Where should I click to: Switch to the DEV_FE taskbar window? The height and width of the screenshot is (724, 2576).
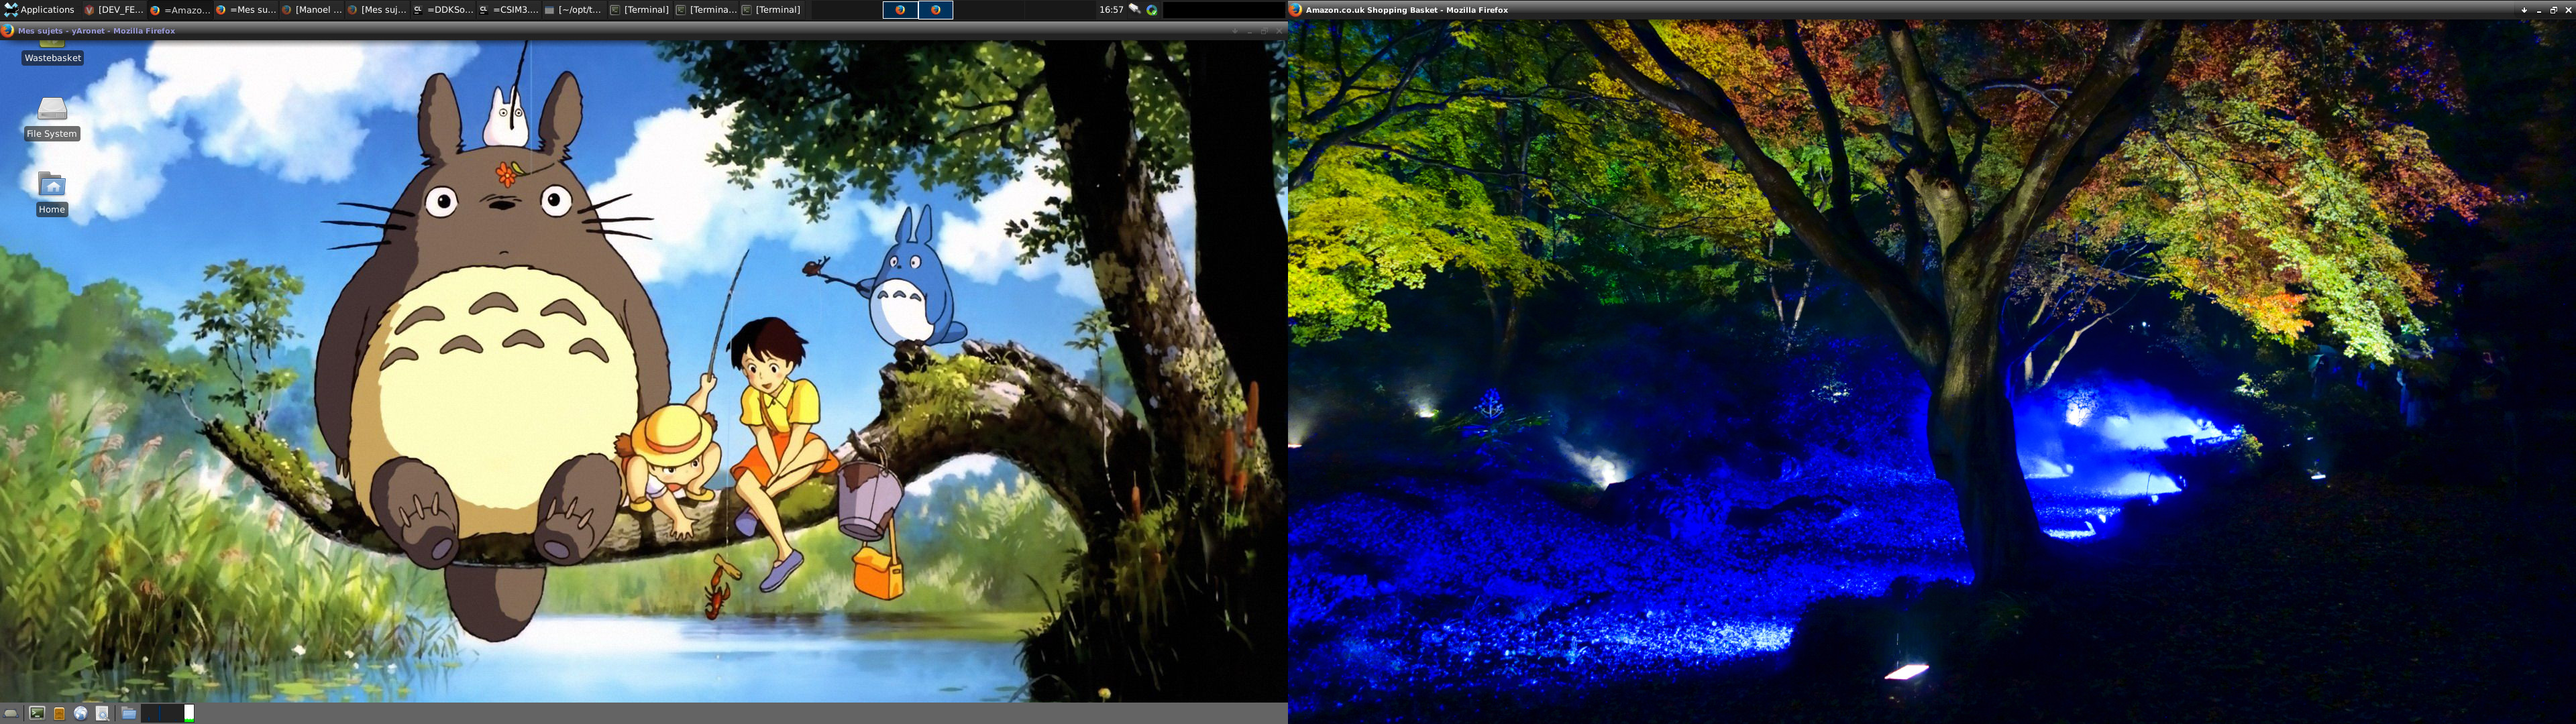point(114,10)
